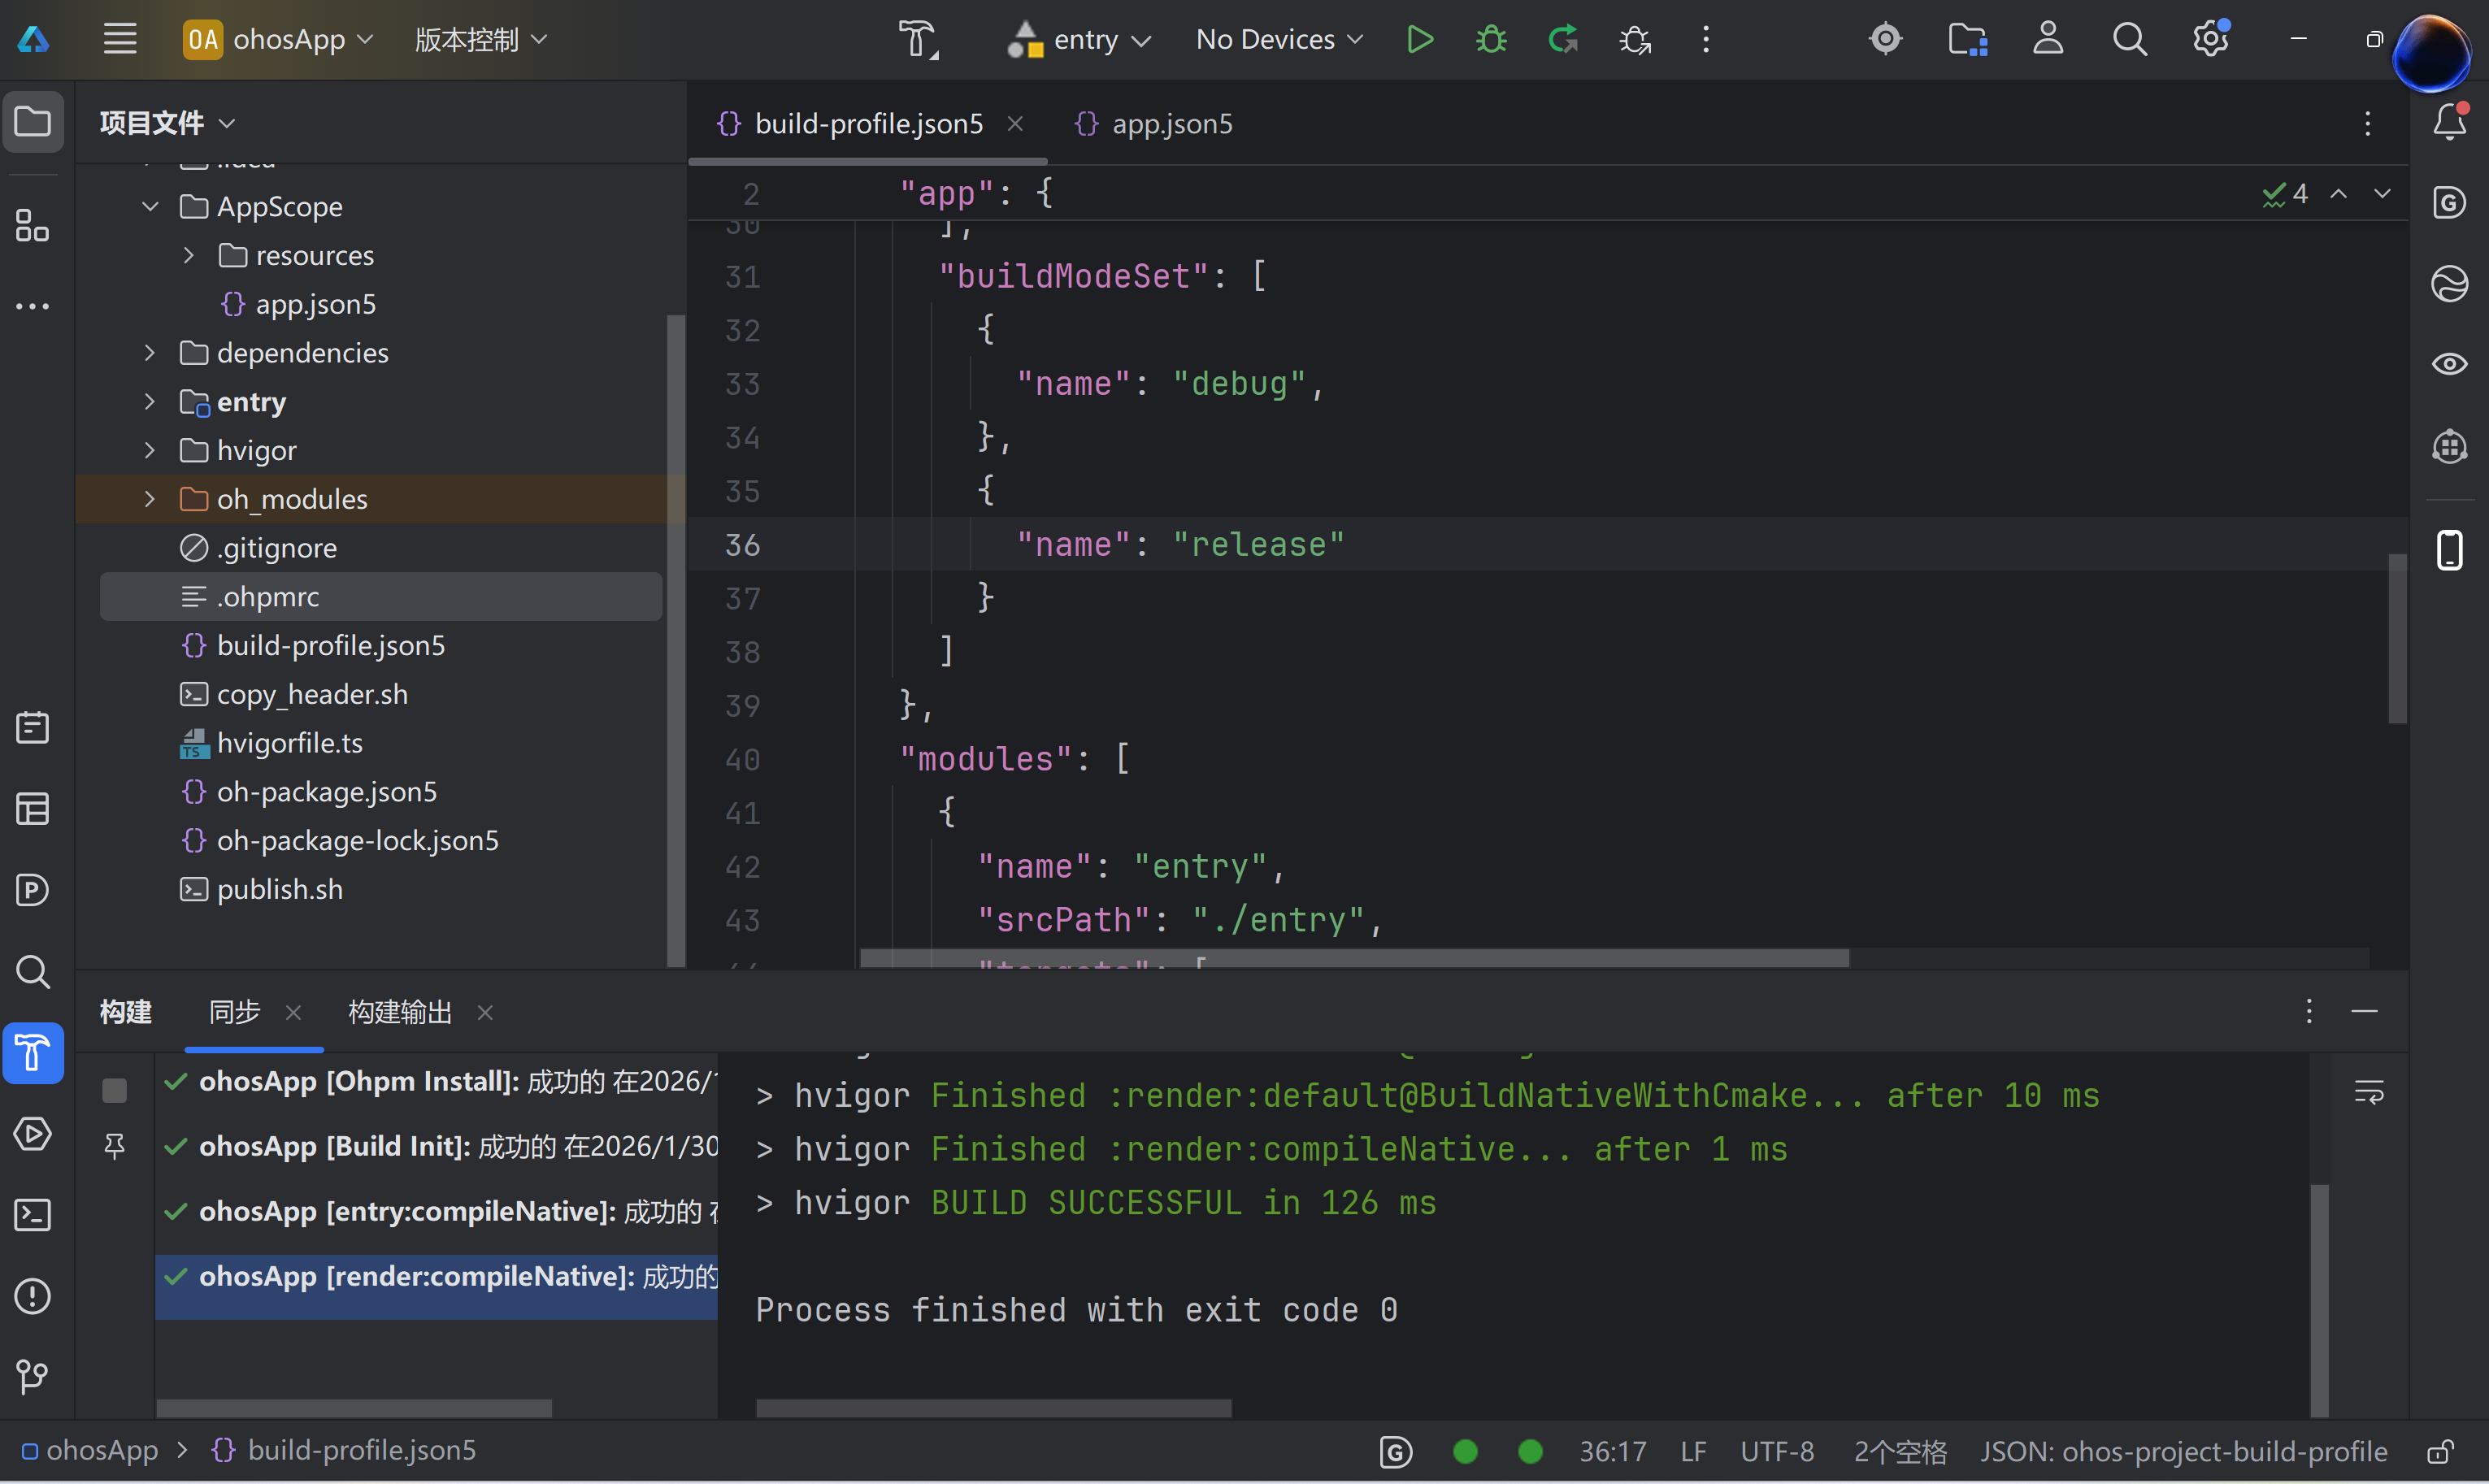Viewport: 2489px width, 1484px height.
Task: Open the Git version control panel
Action: click(x=33, y=1377)
